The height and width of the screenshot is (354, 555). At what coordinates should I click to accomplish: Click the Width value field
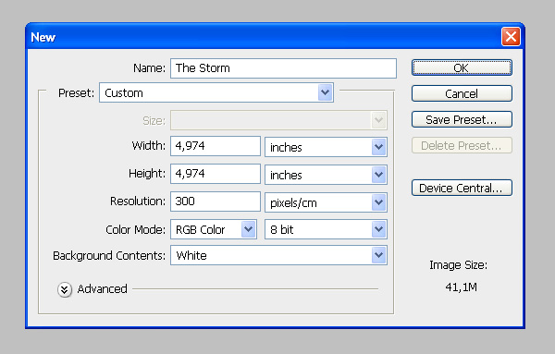216,146
